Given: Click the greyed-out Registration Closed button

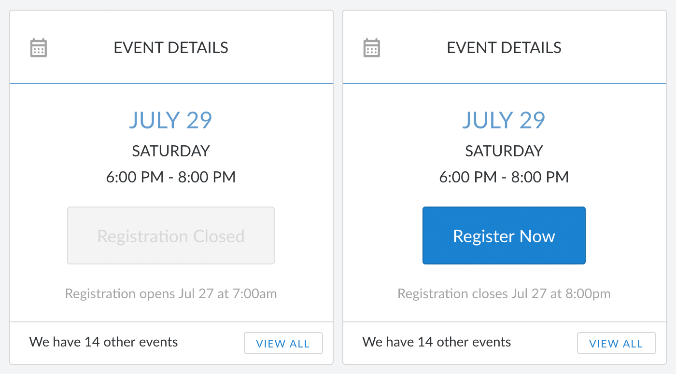Looking at the screenshot, I should (171, 235).
